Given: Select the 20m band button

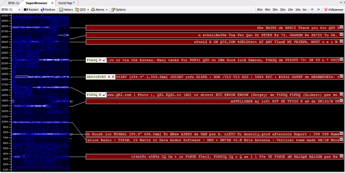Looking at the screenshot, I should point(282,9).
